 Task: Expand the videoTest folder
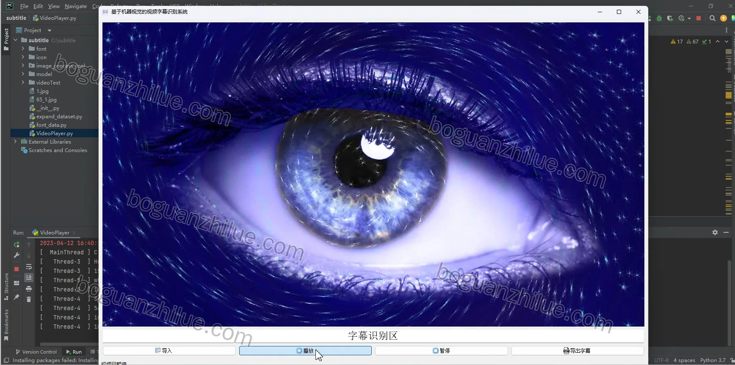[23, 82]
